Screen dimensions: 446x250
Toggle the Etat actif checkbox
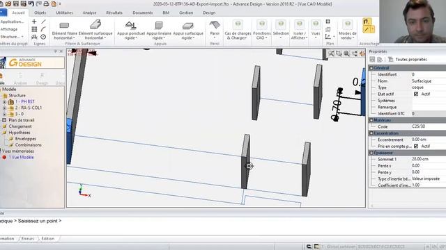click(x=416, y=94)
